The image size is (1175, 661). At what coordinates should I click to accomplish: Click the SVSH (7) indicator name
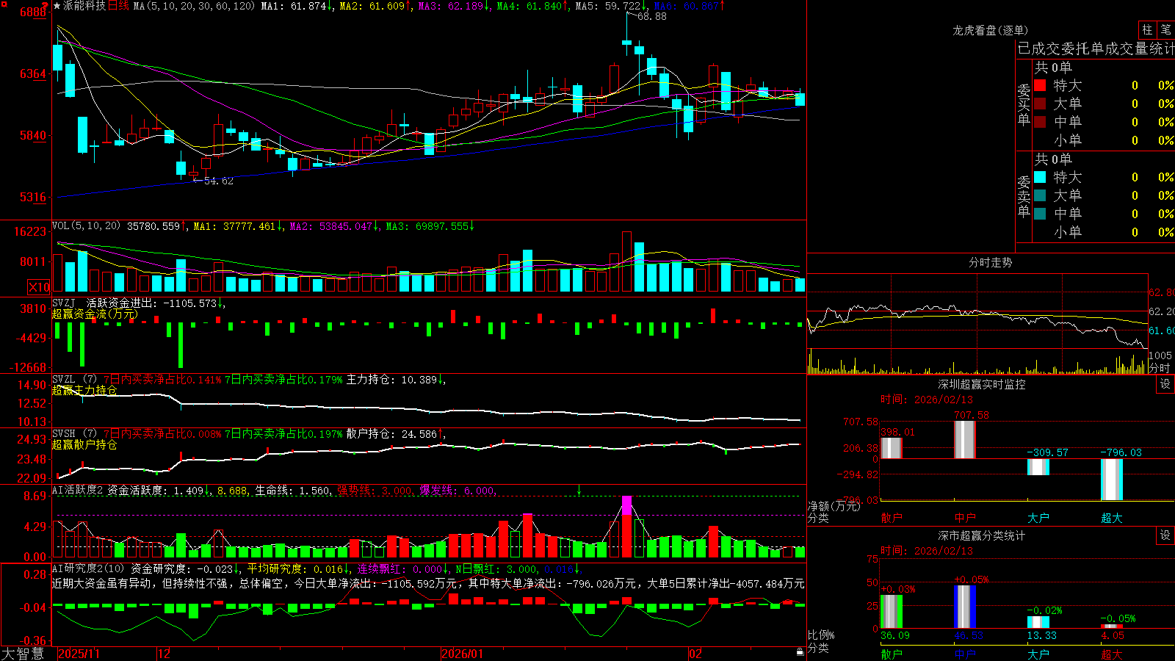pos(74,433)
